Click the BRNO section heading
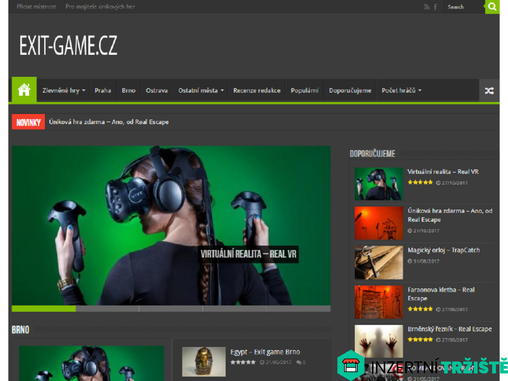508x381 pixels. [x=21, y=330]
